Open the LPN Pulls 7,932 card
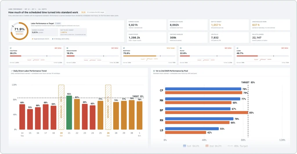Image resolution: width=297 pixels, height=154 pixels. [x=229, y=37]
